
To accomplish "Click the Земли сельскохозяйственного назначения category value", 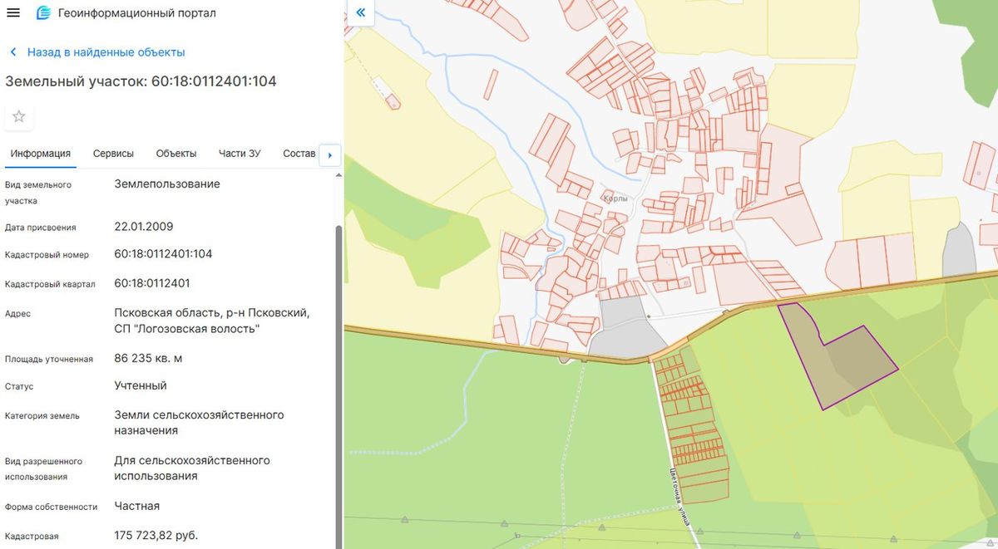I will (x=200, y=423).
